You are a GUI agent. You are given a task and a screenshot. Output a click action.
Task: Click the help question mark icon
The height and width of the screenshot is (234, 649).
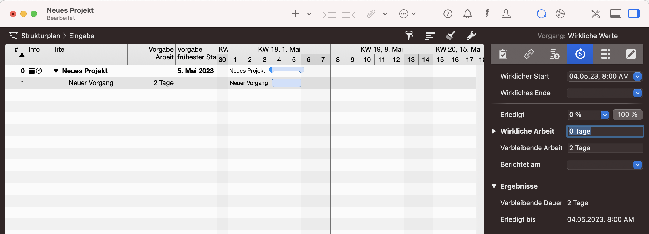pyautogui.click(x=448, y=14)
